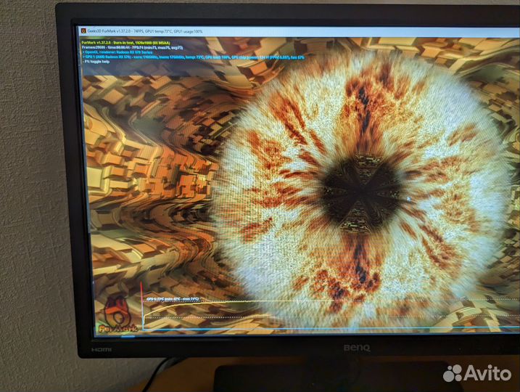520x392 pixels.
Task: Click the FurMark app icon in title bar
Action: pyautogui.click(x=83, y=30)
